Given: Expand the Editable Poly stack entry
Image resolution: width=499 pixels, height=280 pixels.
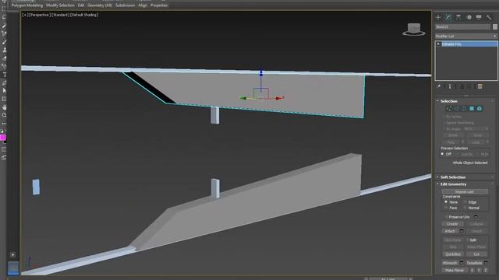Looking at the screenshot, I should 438,44.
